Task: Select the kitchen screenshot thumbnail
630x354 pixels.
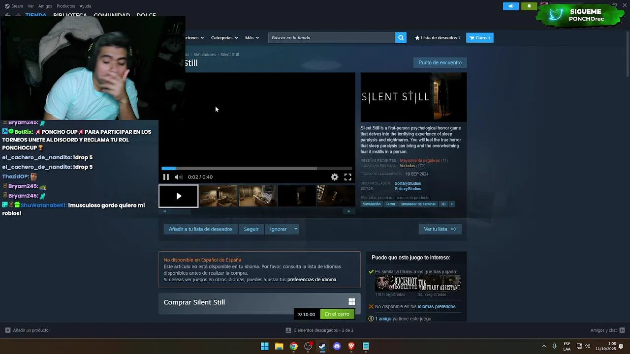Action: coord(219,196)
